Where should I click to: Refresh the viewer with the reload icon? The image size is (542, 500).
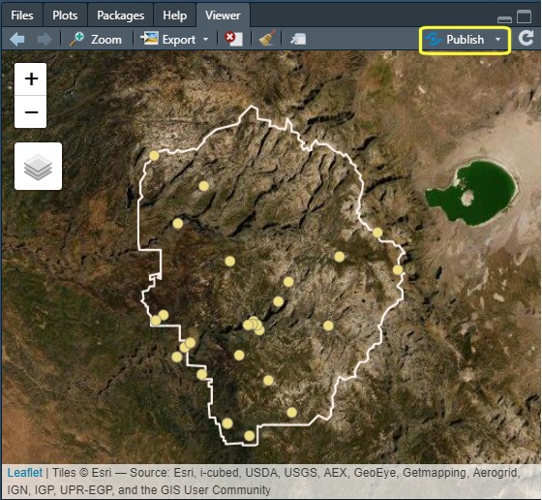pos(526,38)
